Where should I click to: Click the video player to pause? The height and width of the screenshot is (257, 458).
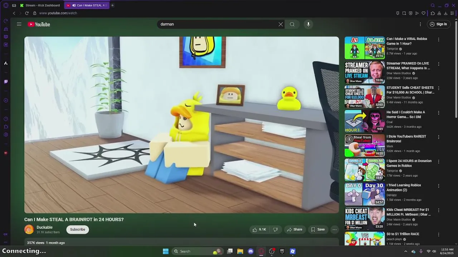pos(181,125)
